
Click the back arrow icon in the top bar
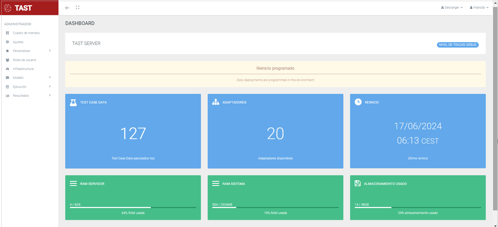click(x=67, y=8)
